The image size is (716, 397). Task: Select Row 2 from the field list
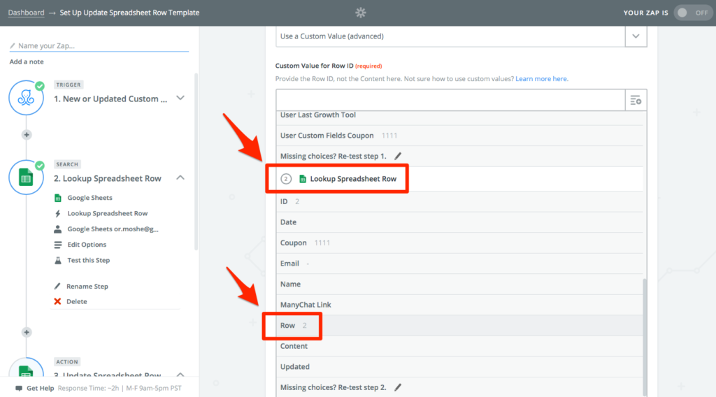459,325
